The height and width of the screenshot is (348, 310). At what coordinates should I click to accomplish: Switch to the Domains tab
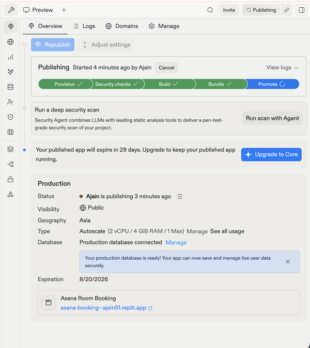point(122,26)
